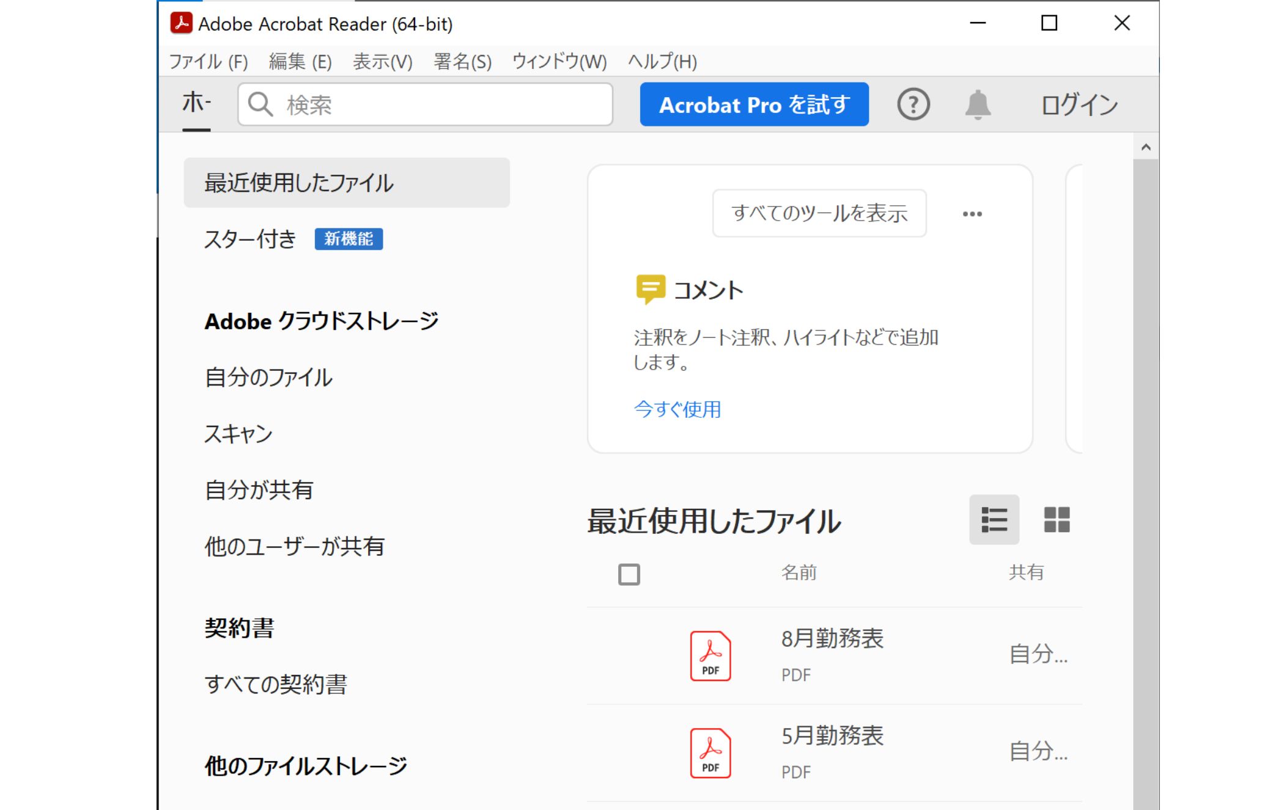Tick the select-all files checkbox
Viewport: 1284px width, 810px height.
(629, 574)
